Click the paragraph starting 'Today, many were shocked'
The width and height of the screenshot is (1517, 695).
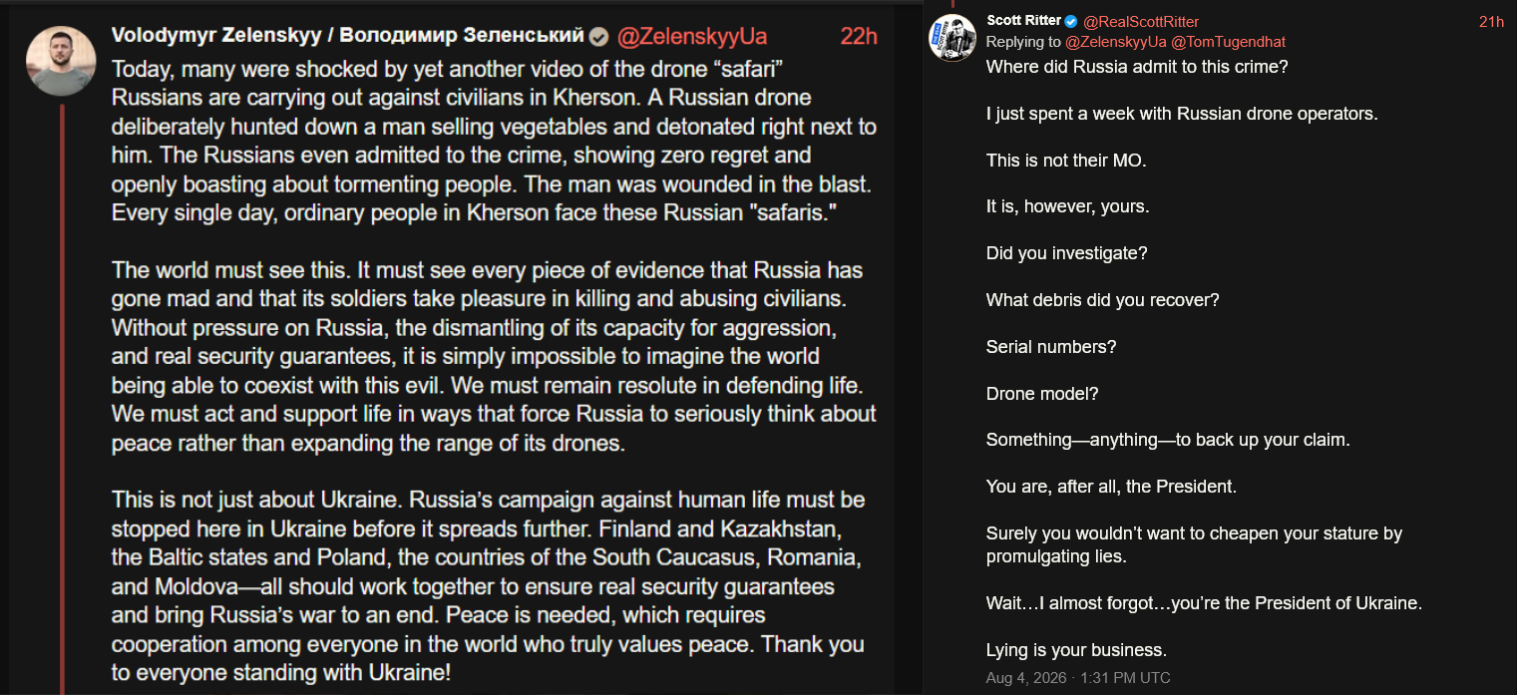(x=495, y=142)
